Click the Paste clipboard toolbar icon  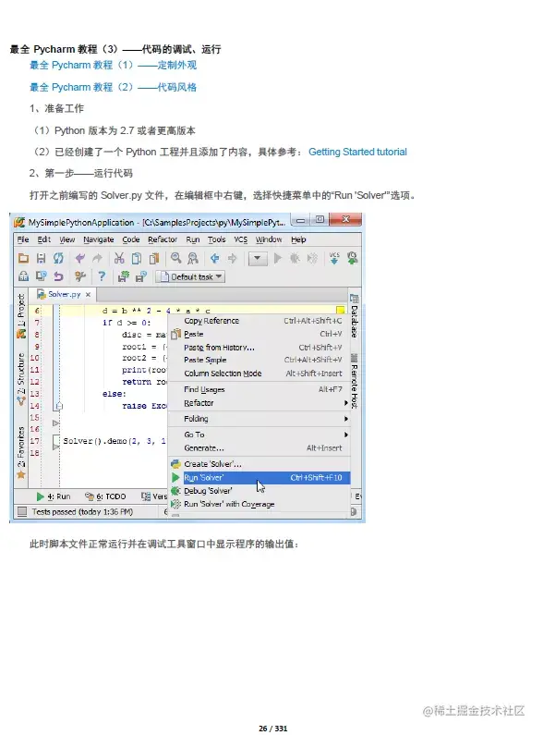tap(154, 258)
